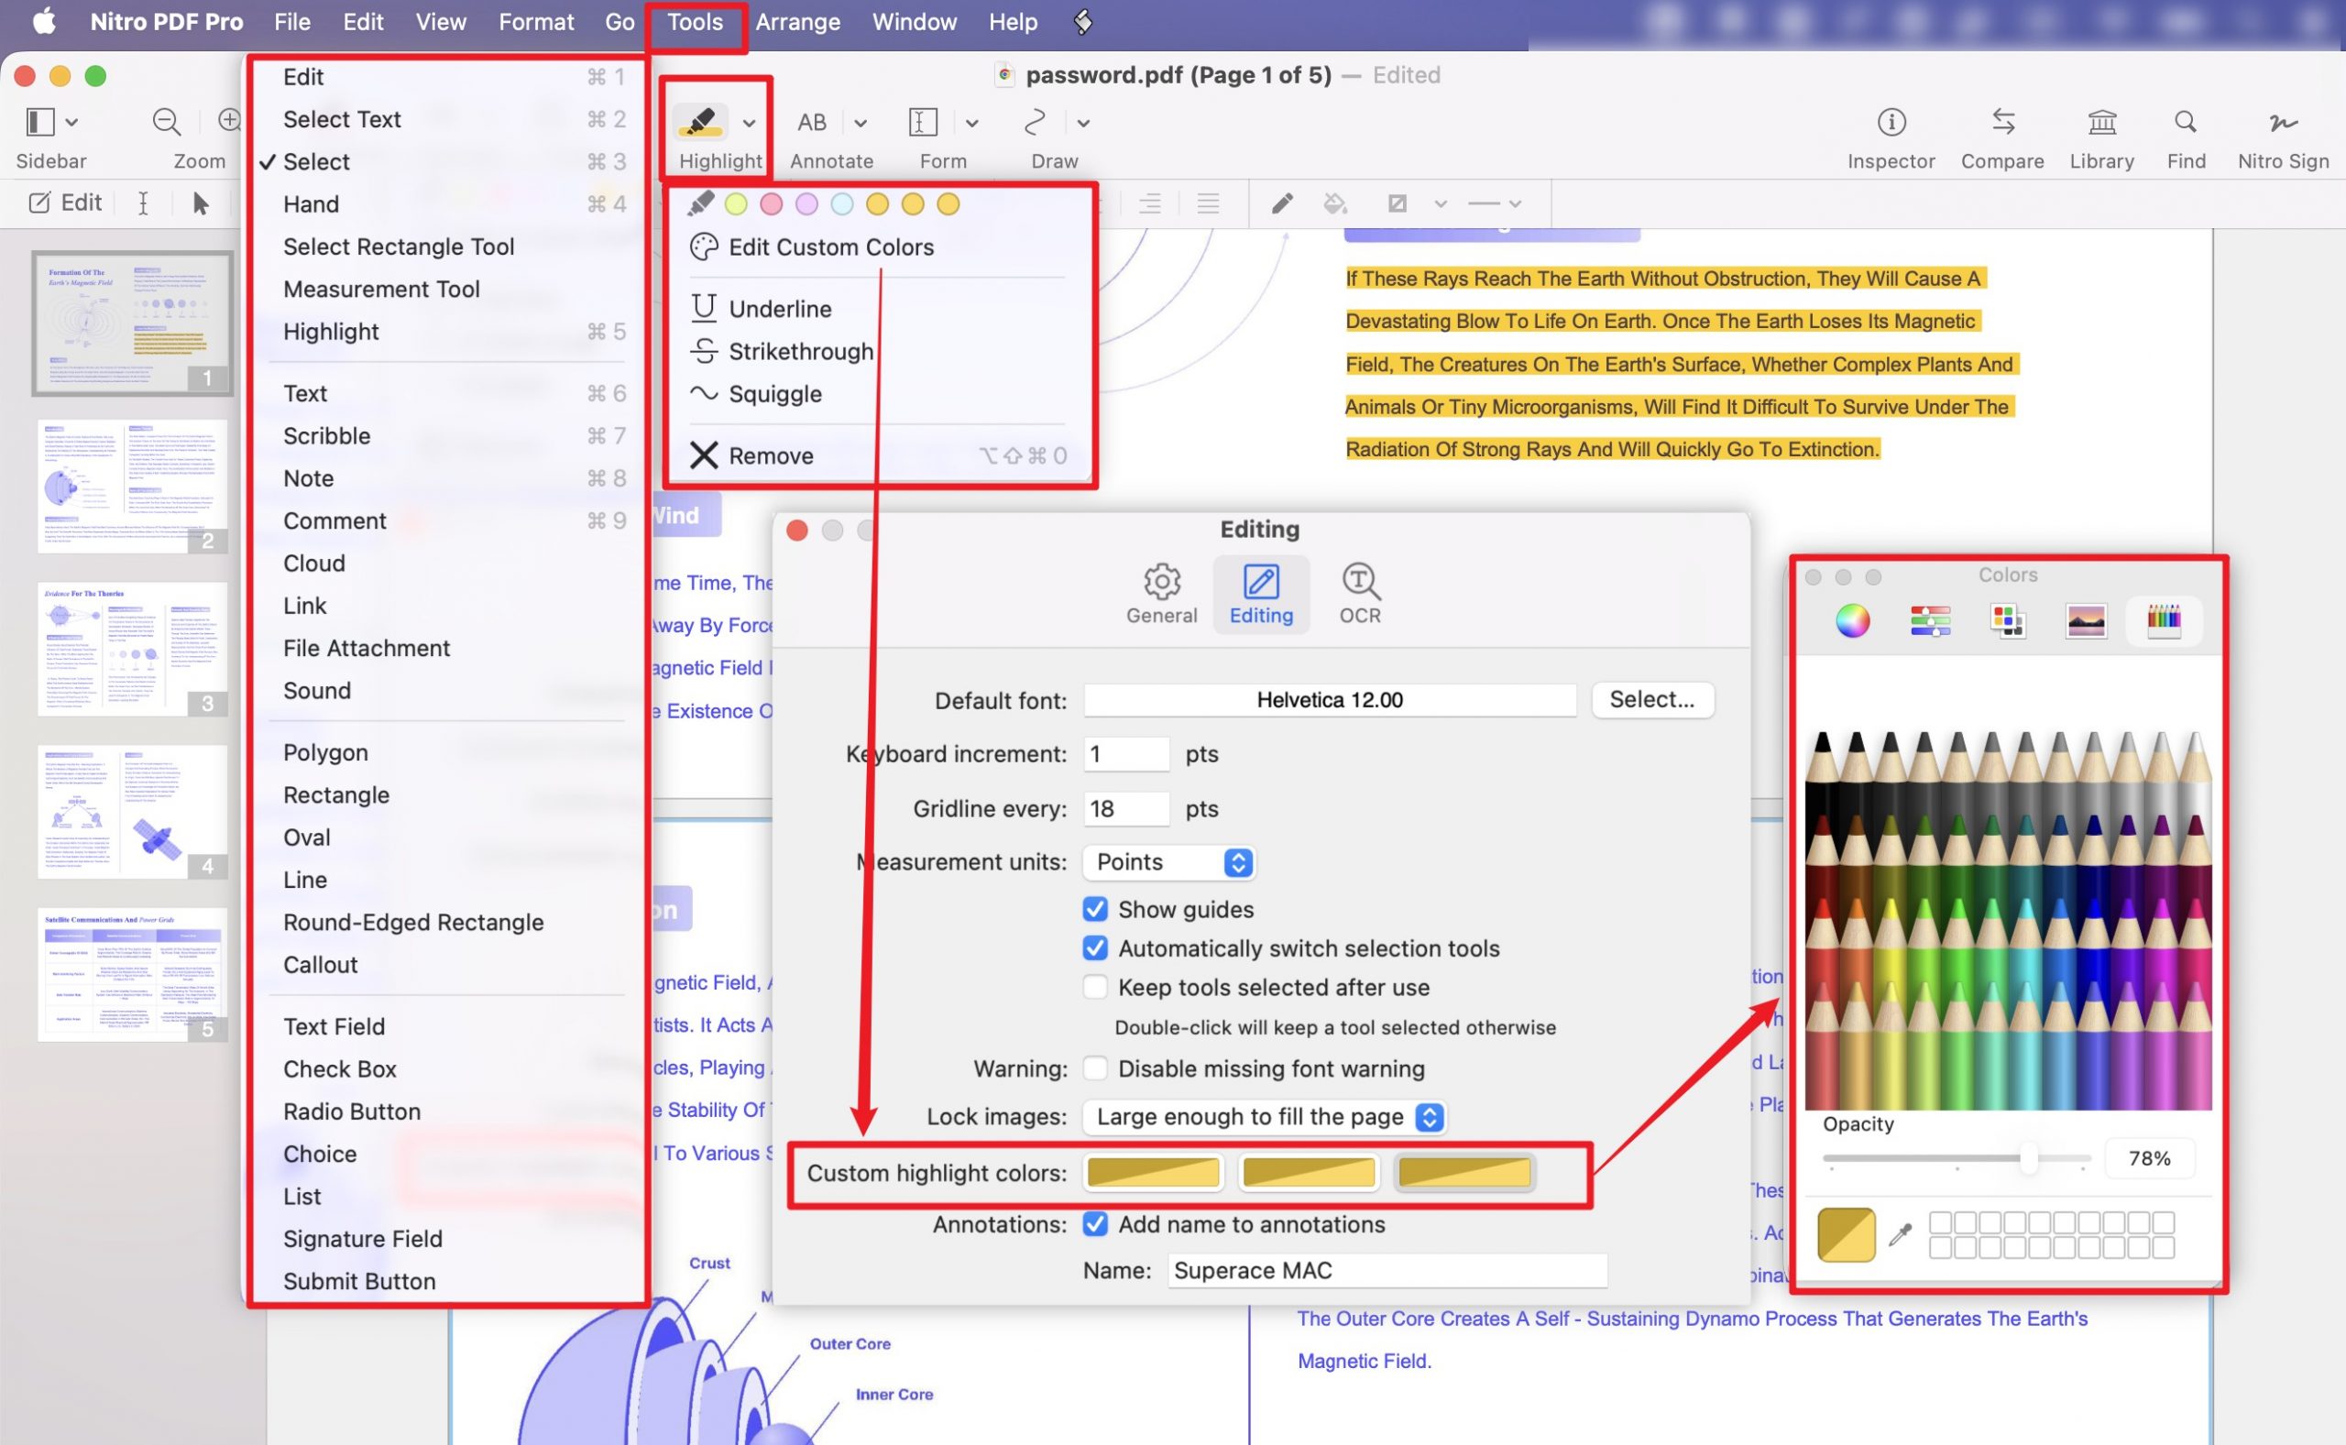Click the Opacity slider

(1957, 1158)
